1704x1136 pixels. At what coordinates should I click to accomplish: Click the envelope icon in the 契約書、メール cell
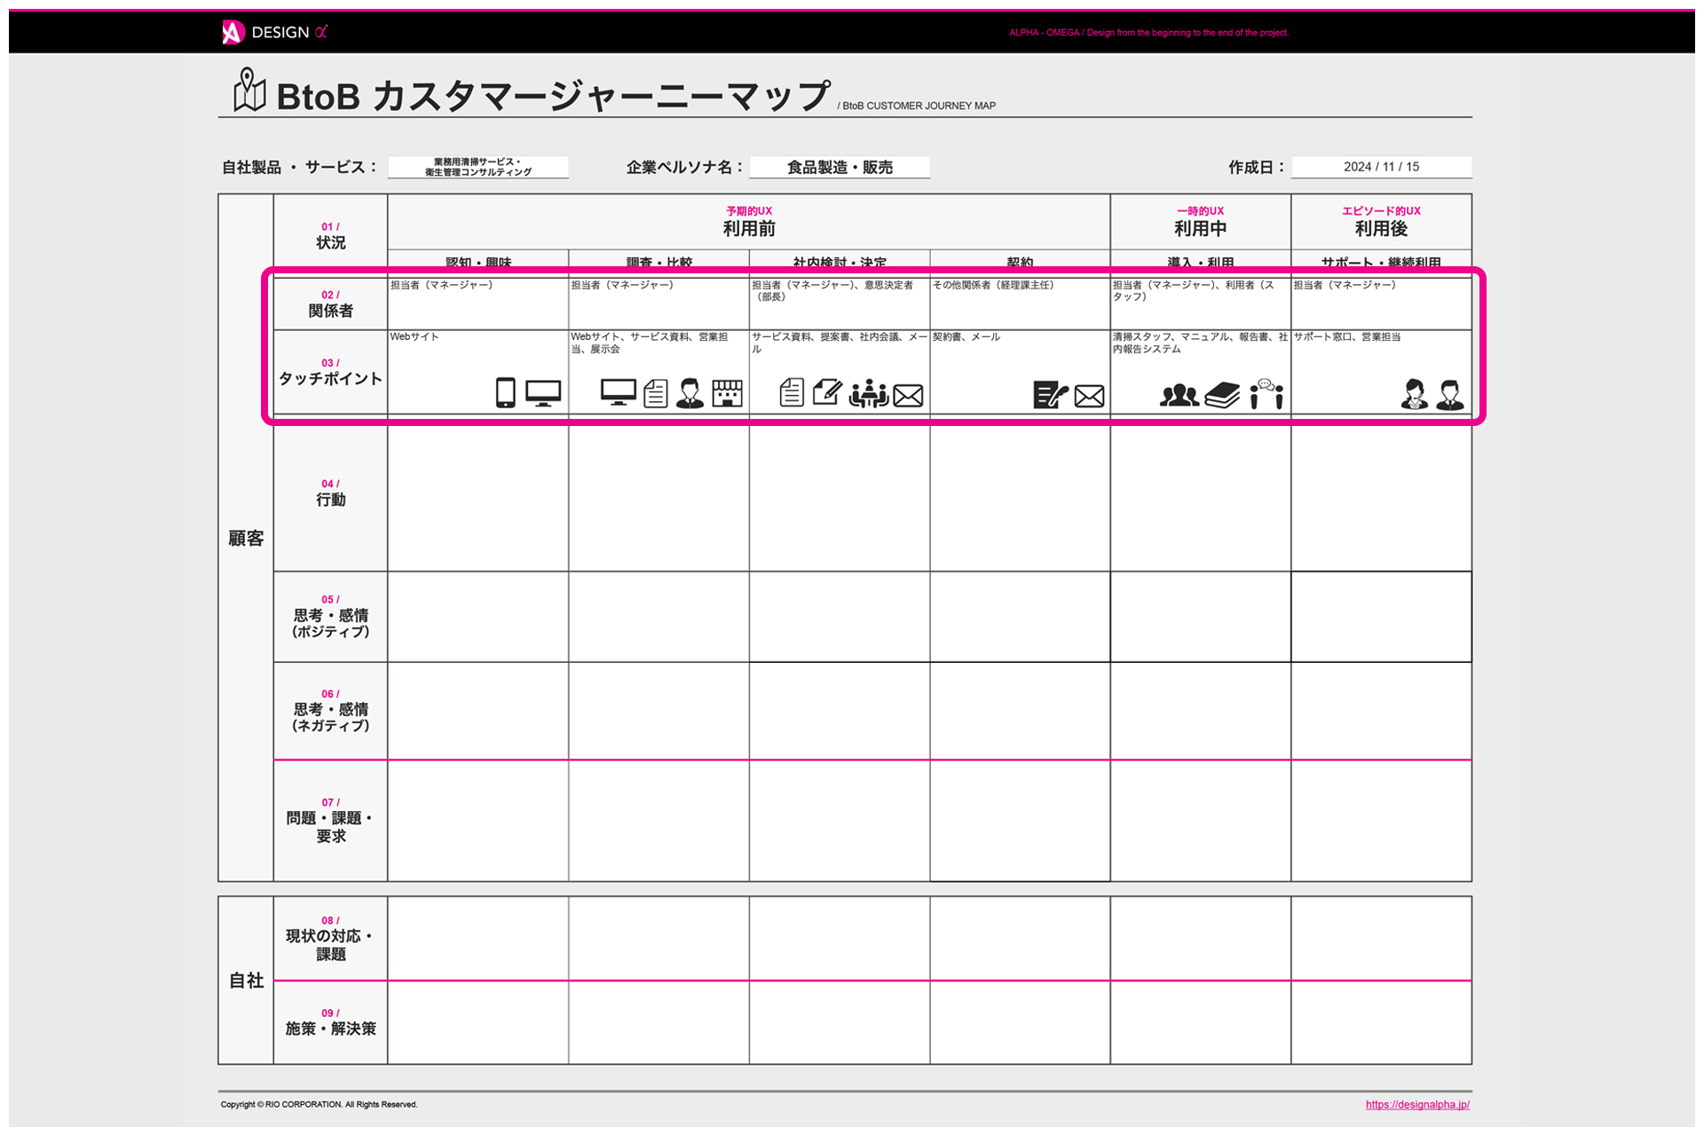1089,396
